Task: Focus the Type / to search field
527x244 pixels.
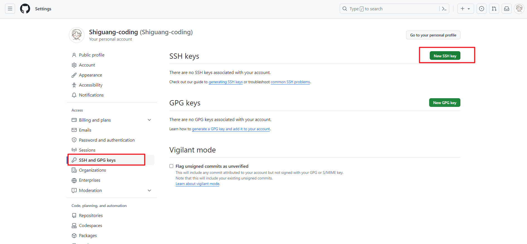Action: [x=394, y=9]
